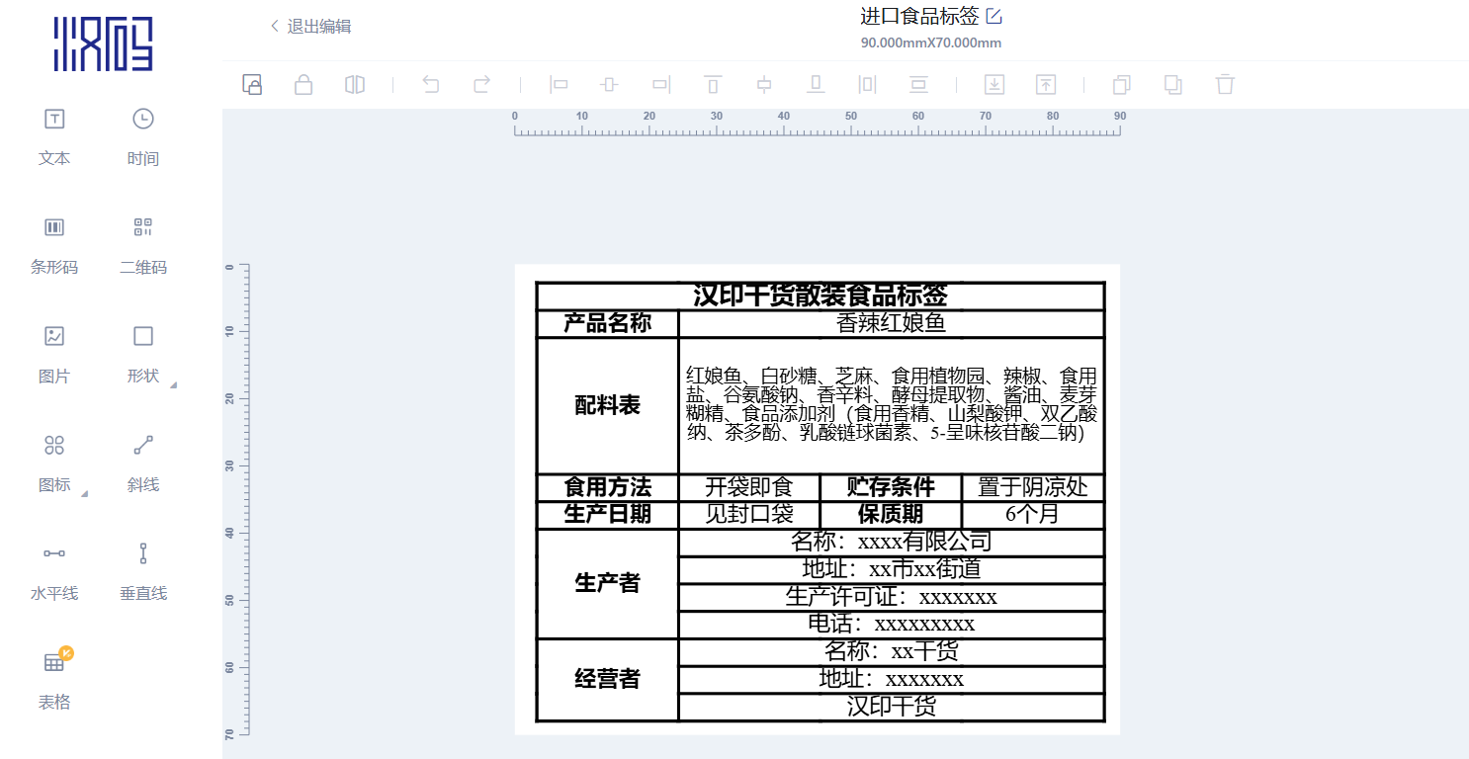Image resolution: width=1469 pixels, height=759 pixels.
Task: Select 电话：xxxxxxxxx row
Action: click(x=891, y=624)
